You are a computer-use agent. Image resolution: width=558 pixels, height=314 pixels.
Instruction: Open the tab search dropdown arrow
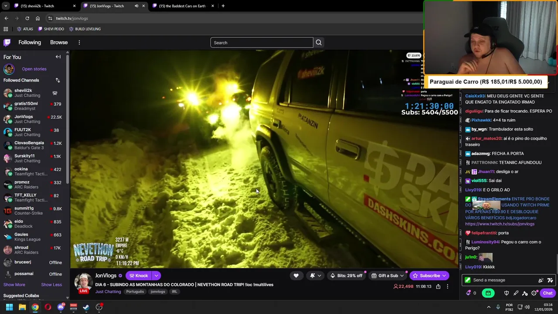coord(6,6)
